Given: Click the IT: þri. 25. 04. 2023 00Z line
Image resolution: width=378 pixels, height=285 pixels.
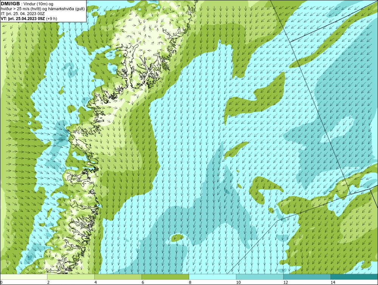Looking at the screenshot, I should (23, 14).
